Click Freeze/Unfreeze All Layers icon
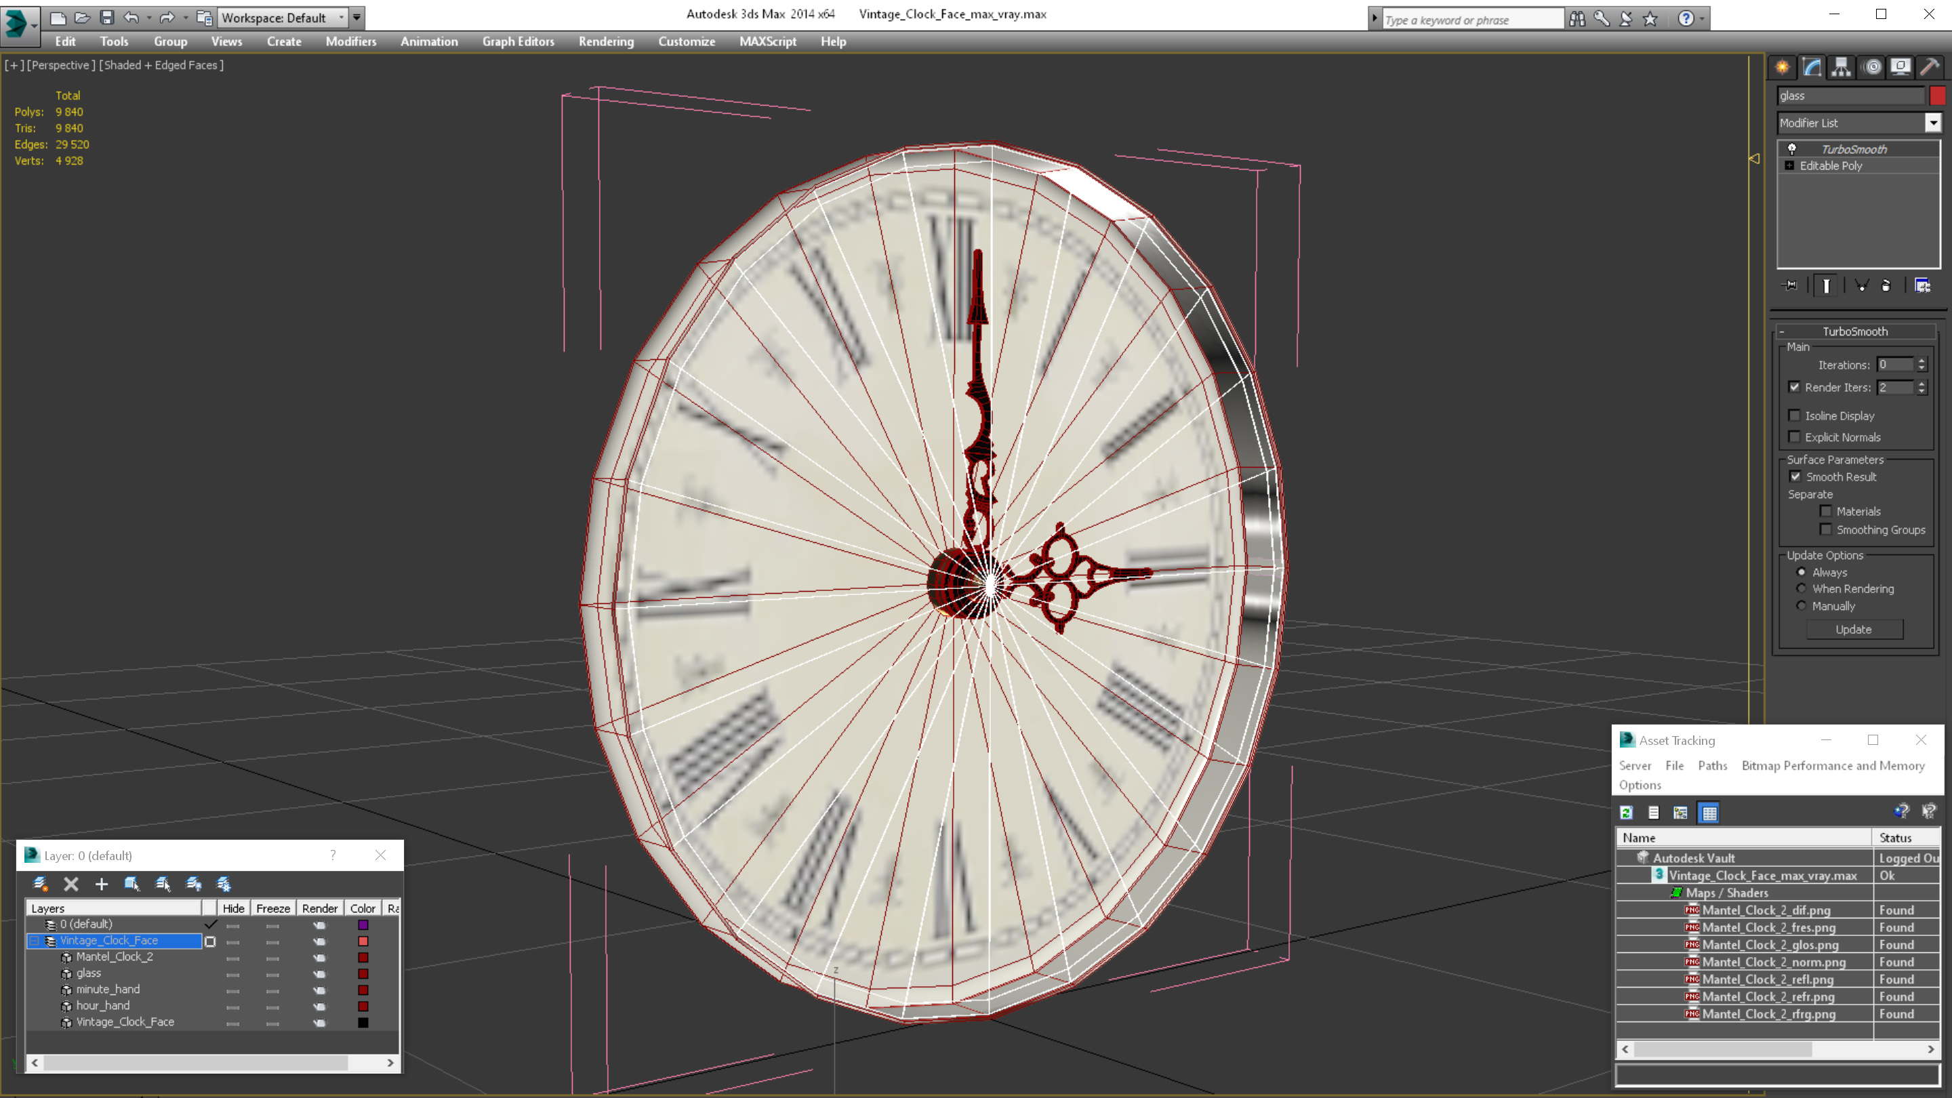1952x1098 pixels. click(x=224, y=884)
